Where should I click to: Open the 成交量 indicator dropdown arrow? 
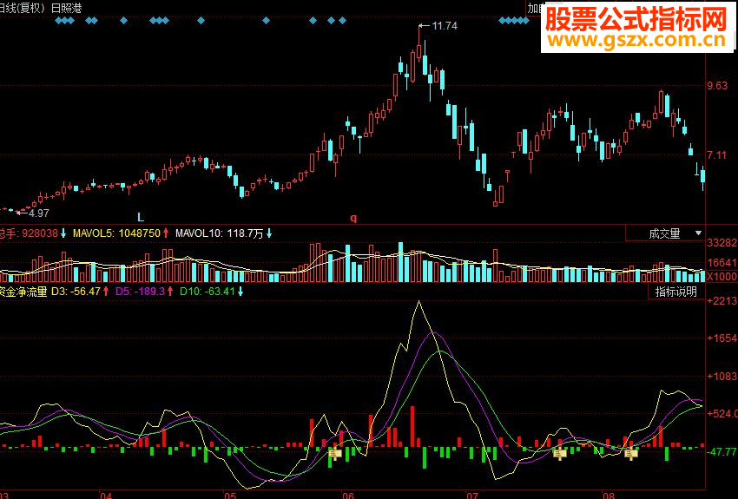(698, 233)
